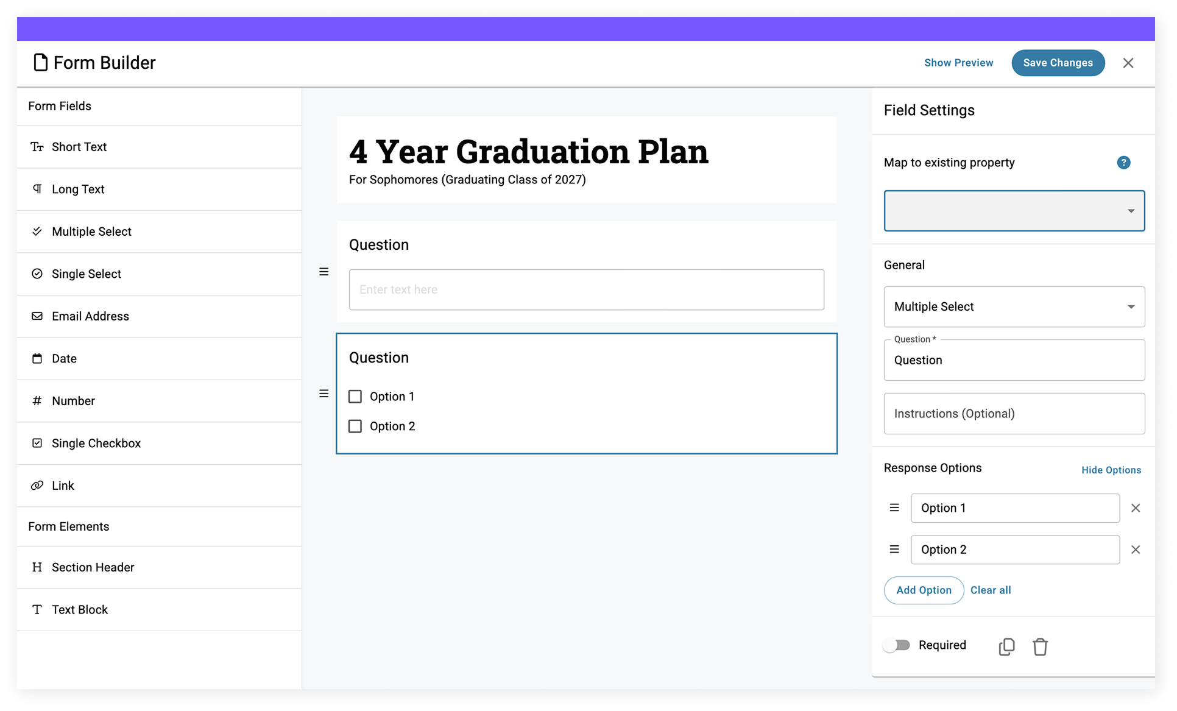
Task: Click the Add Option button
Action: point(924,590)
